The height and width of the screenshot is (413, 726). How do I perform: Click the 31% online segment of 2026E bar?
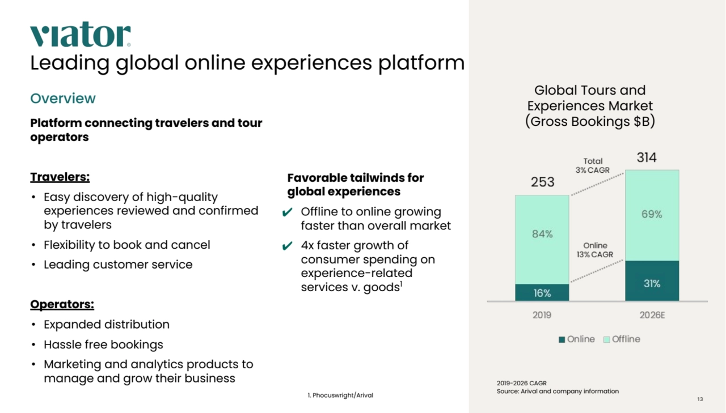pos(652,281)
